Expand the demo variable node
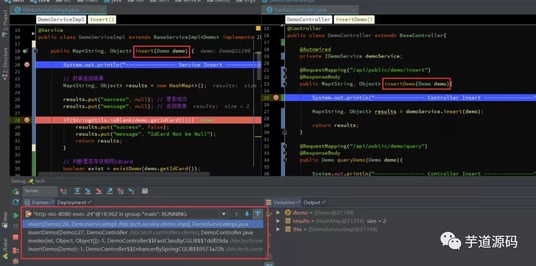536x266 pixels. [278, 213]
